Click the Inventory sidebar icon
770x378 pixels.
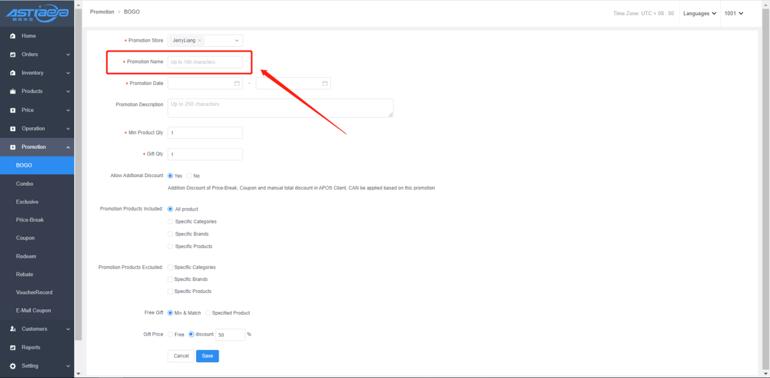coord(13,73)
